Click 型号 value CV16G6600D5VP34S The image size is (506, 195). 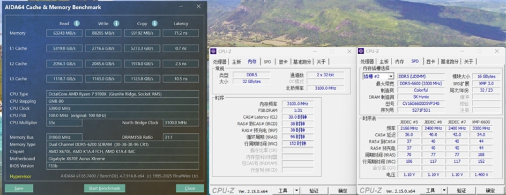pos(421,104)
